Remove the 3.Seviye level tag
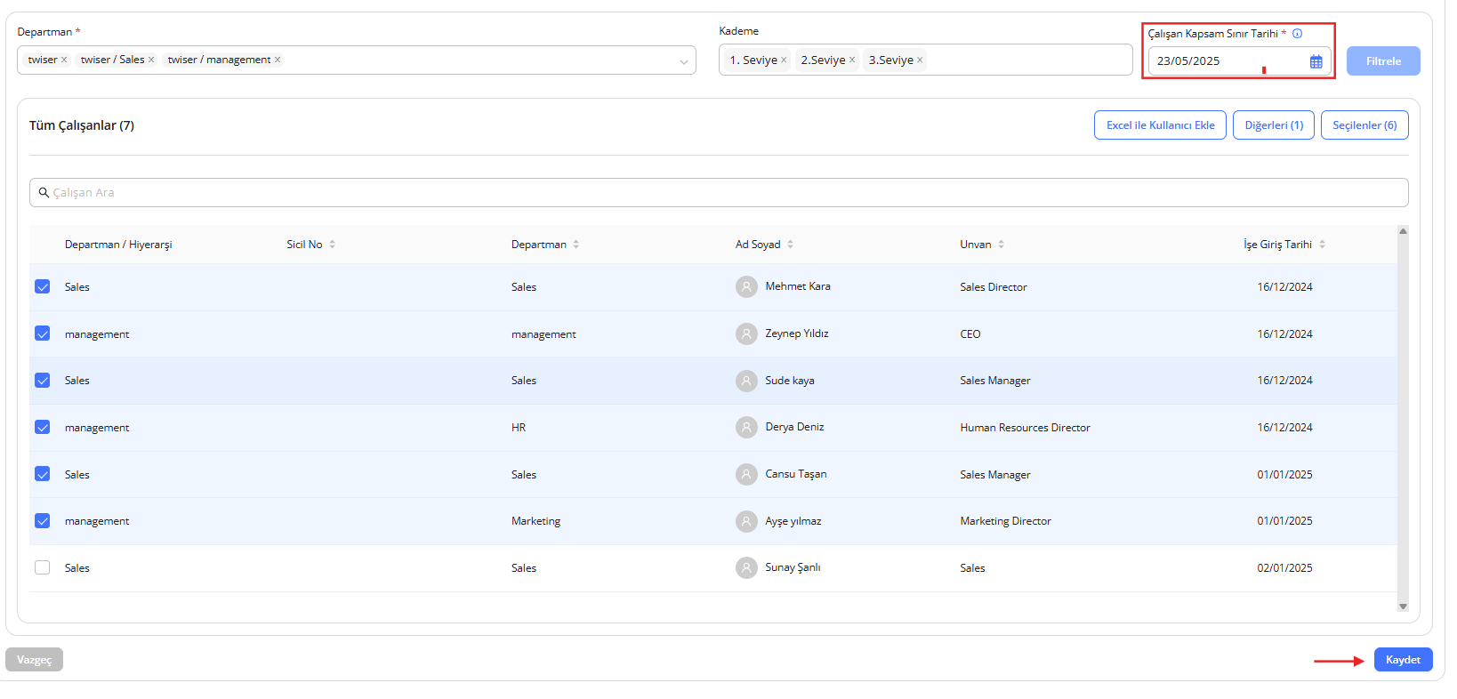 [920, 60]
